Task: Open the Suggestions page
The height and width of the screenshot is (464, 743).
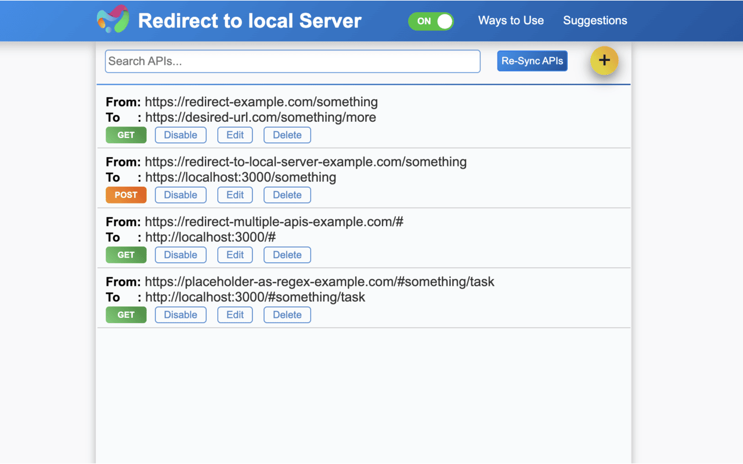Action: click(595, 20)
